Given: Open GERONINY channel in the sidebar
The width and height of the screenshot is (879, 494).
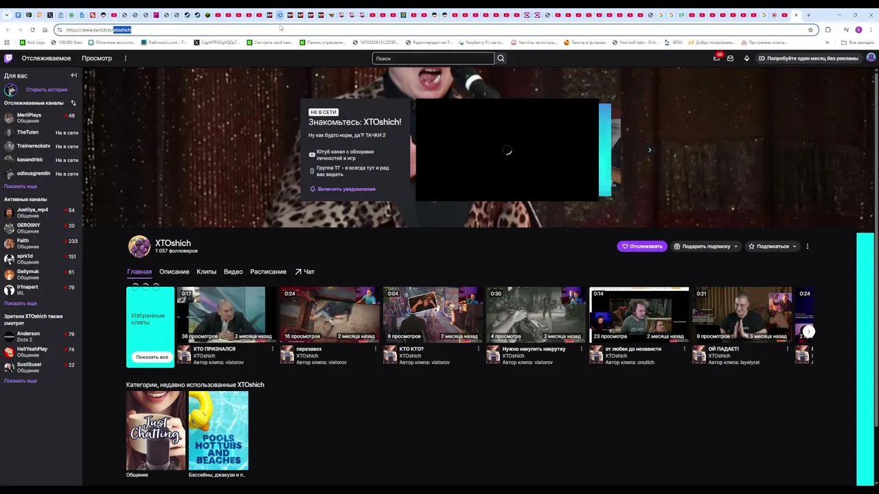Looking at the screenshot, I should tap(41, 228).
